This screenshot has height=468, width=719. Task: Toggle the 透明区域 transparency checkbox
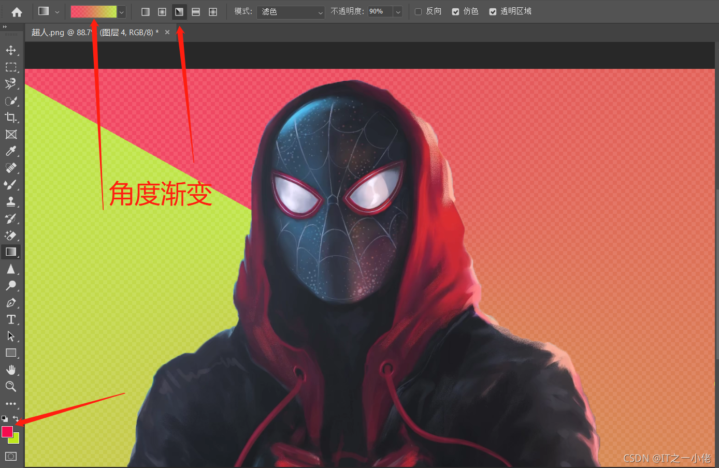point(493,12)
